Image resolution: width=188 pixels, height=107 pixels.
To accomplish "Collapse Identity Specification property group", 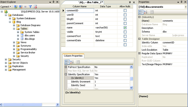I will pos(66,74).
